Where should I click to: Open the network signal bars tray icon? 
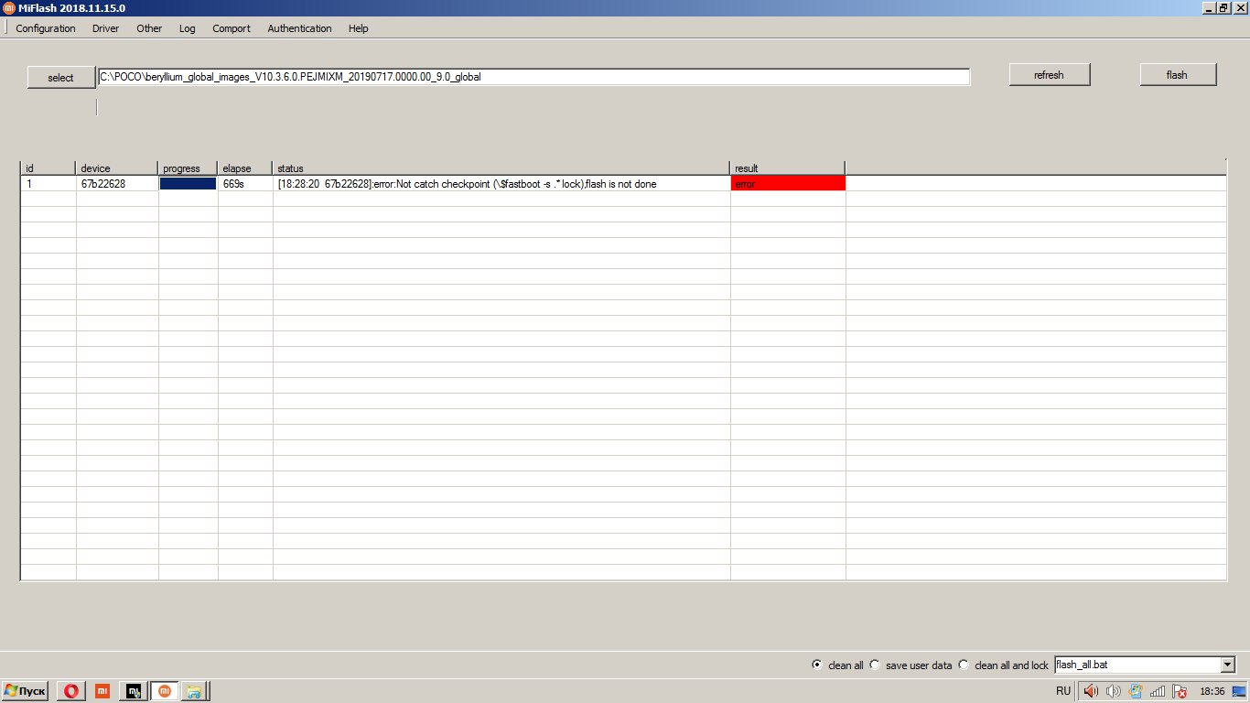click(x=1158, y=691)
